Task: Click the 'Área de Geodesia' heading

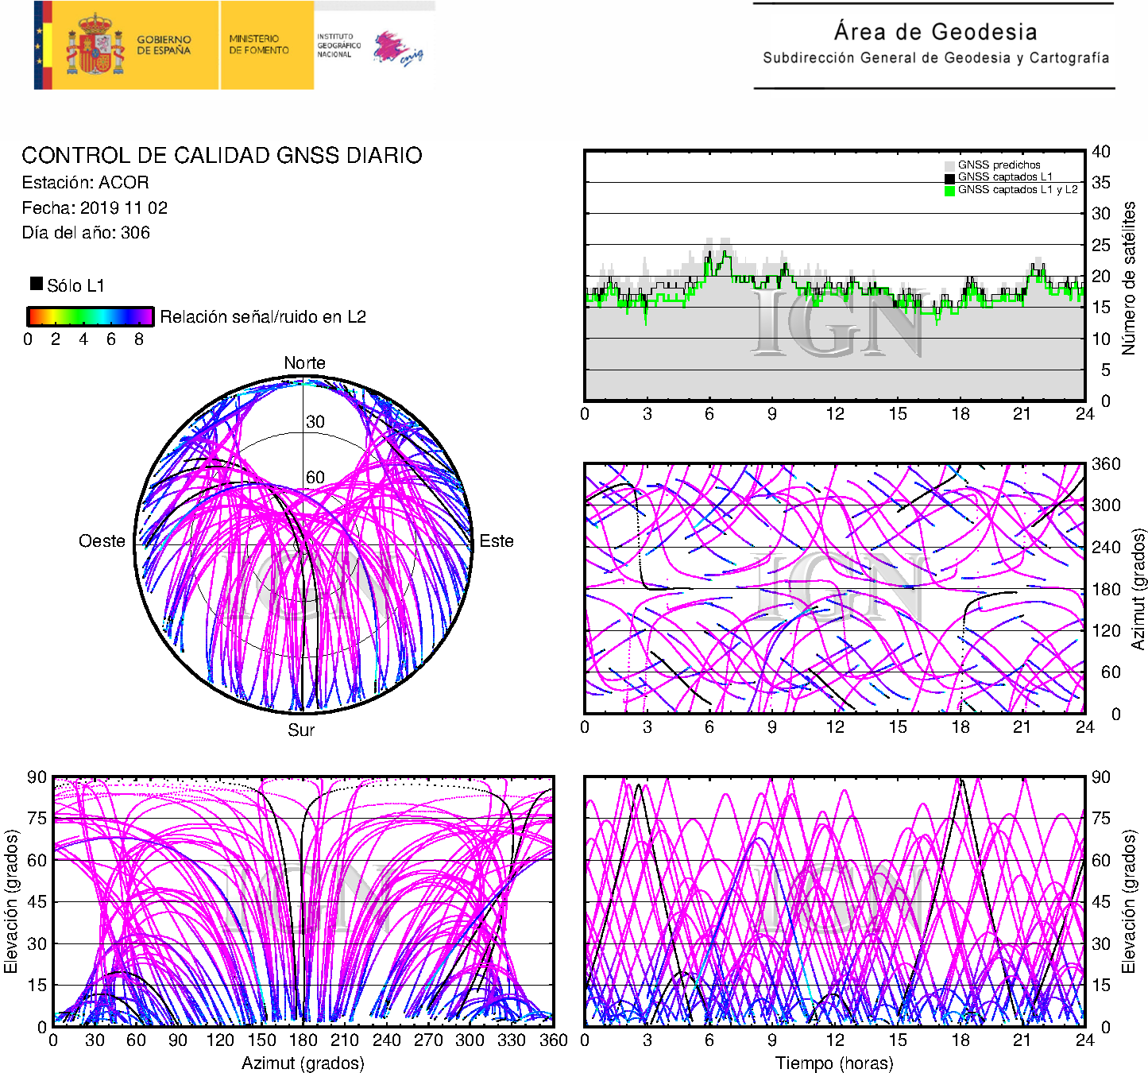Action: [935, 32]
